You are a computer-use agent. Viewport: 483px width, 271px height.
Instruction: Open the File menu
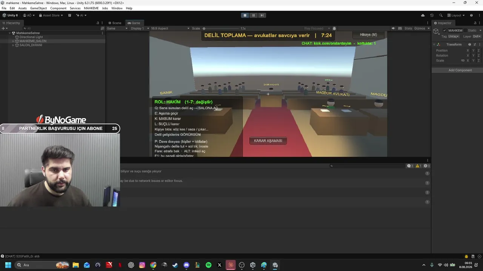click(x=4, y=8)
